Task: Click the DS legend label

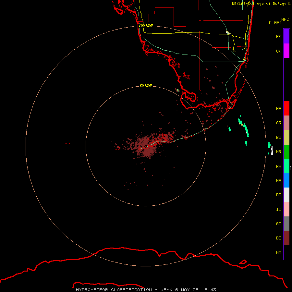Action: click(x=278, y=195)
